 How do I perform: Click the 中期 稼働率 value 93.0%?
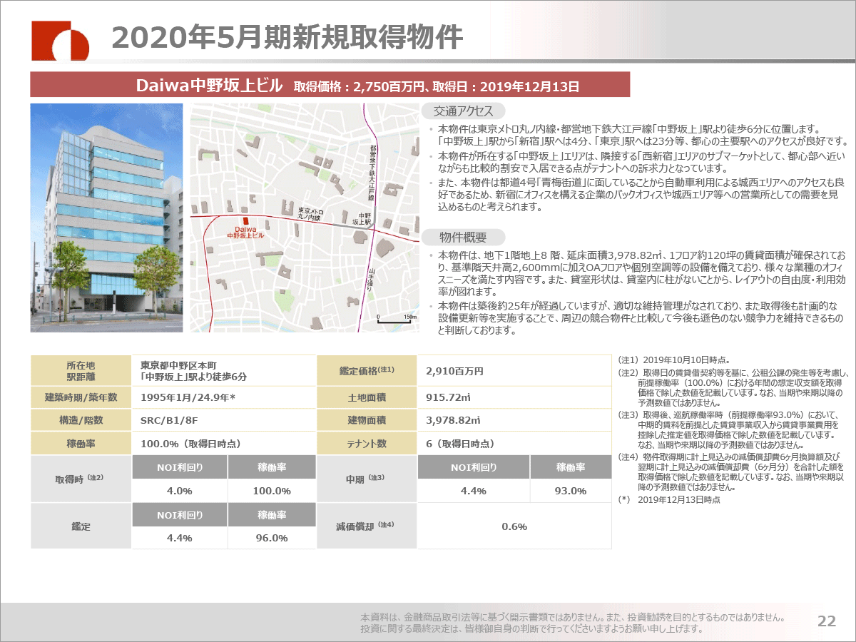pyautogui.click(x=570, y=491)
